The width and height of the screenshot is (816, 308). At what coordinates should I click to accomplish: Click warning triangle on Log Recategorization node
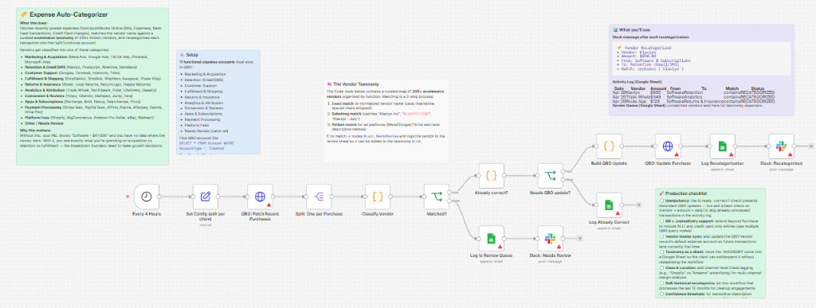click(x=732, y=154)
